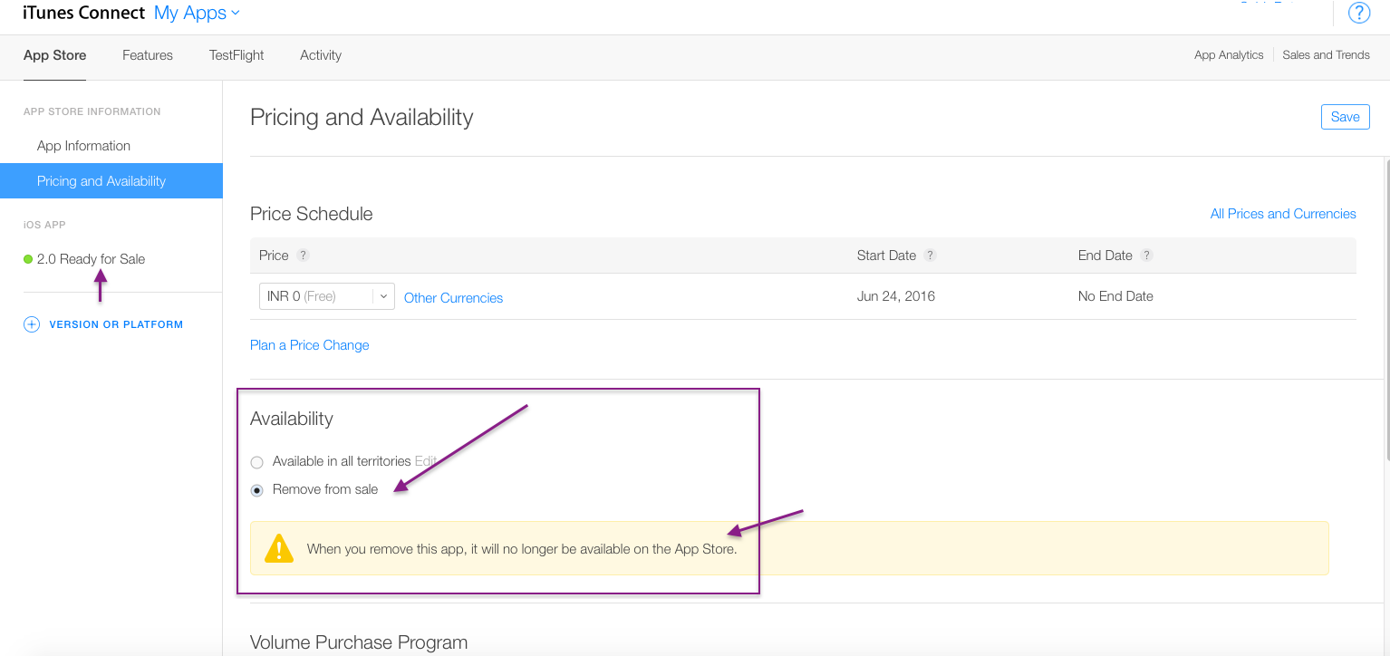Click the green Ready for Sale status dot

28,259
